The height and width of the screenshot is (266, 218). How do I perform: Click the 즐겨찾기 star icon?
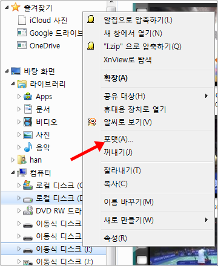tap(16, 7)
